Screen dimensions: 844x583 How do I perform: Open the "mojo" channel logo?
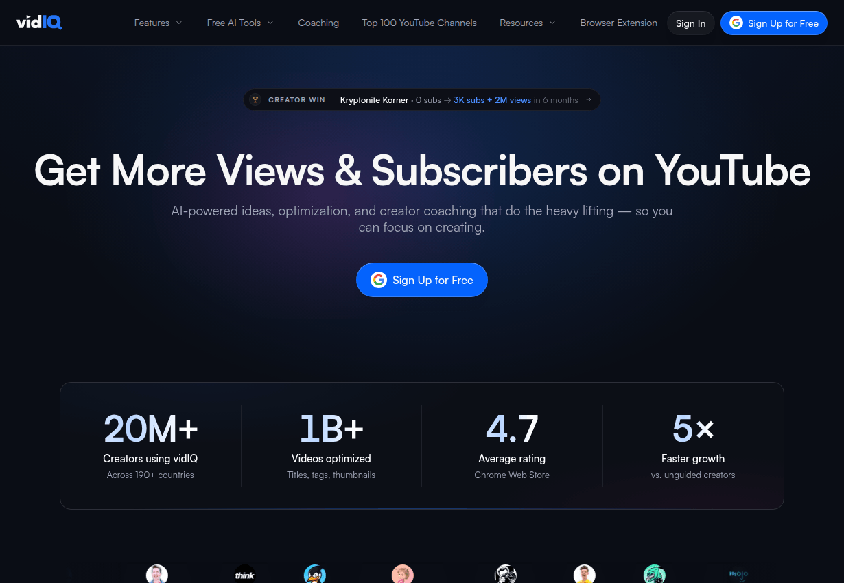point(738,575)
